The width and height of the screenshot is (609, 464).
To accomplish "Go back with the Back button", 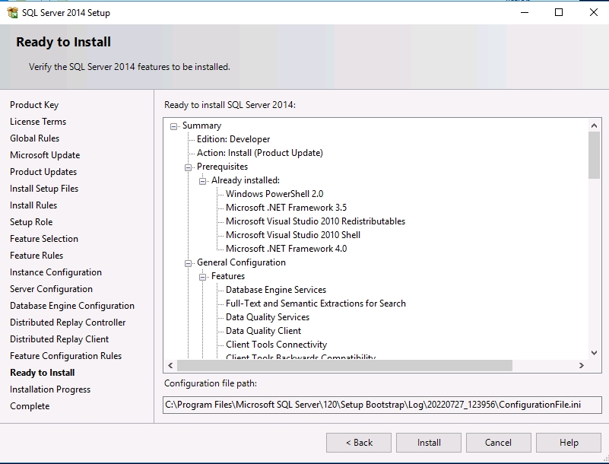I will [359, 443].
